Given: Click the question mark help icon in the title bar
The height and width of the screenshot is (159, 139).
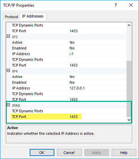Looking at the screenshot, I should (116, 5).
